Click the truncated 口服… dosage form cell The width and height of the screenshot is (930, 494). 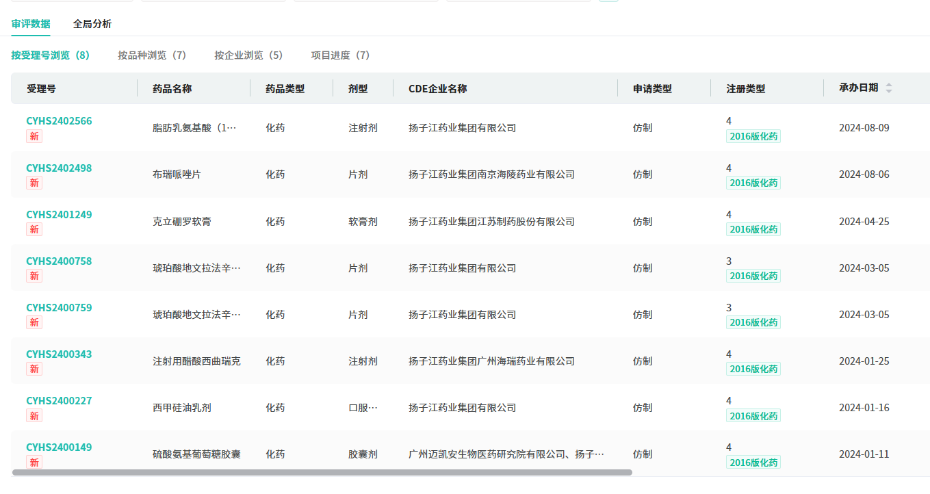click(x=363, y=408)
